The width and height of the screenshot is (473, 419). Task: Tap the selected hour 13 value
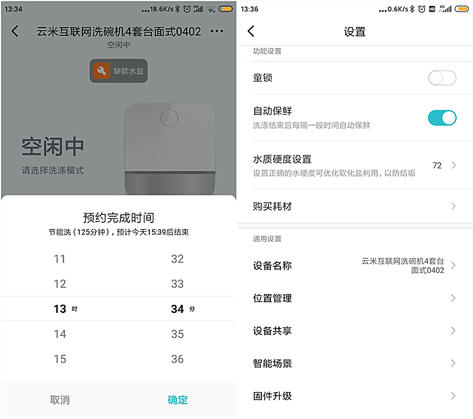[x=59, y=309]
